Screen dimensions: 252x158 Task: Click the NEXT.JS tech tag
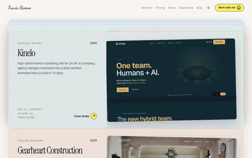[22, 109]
